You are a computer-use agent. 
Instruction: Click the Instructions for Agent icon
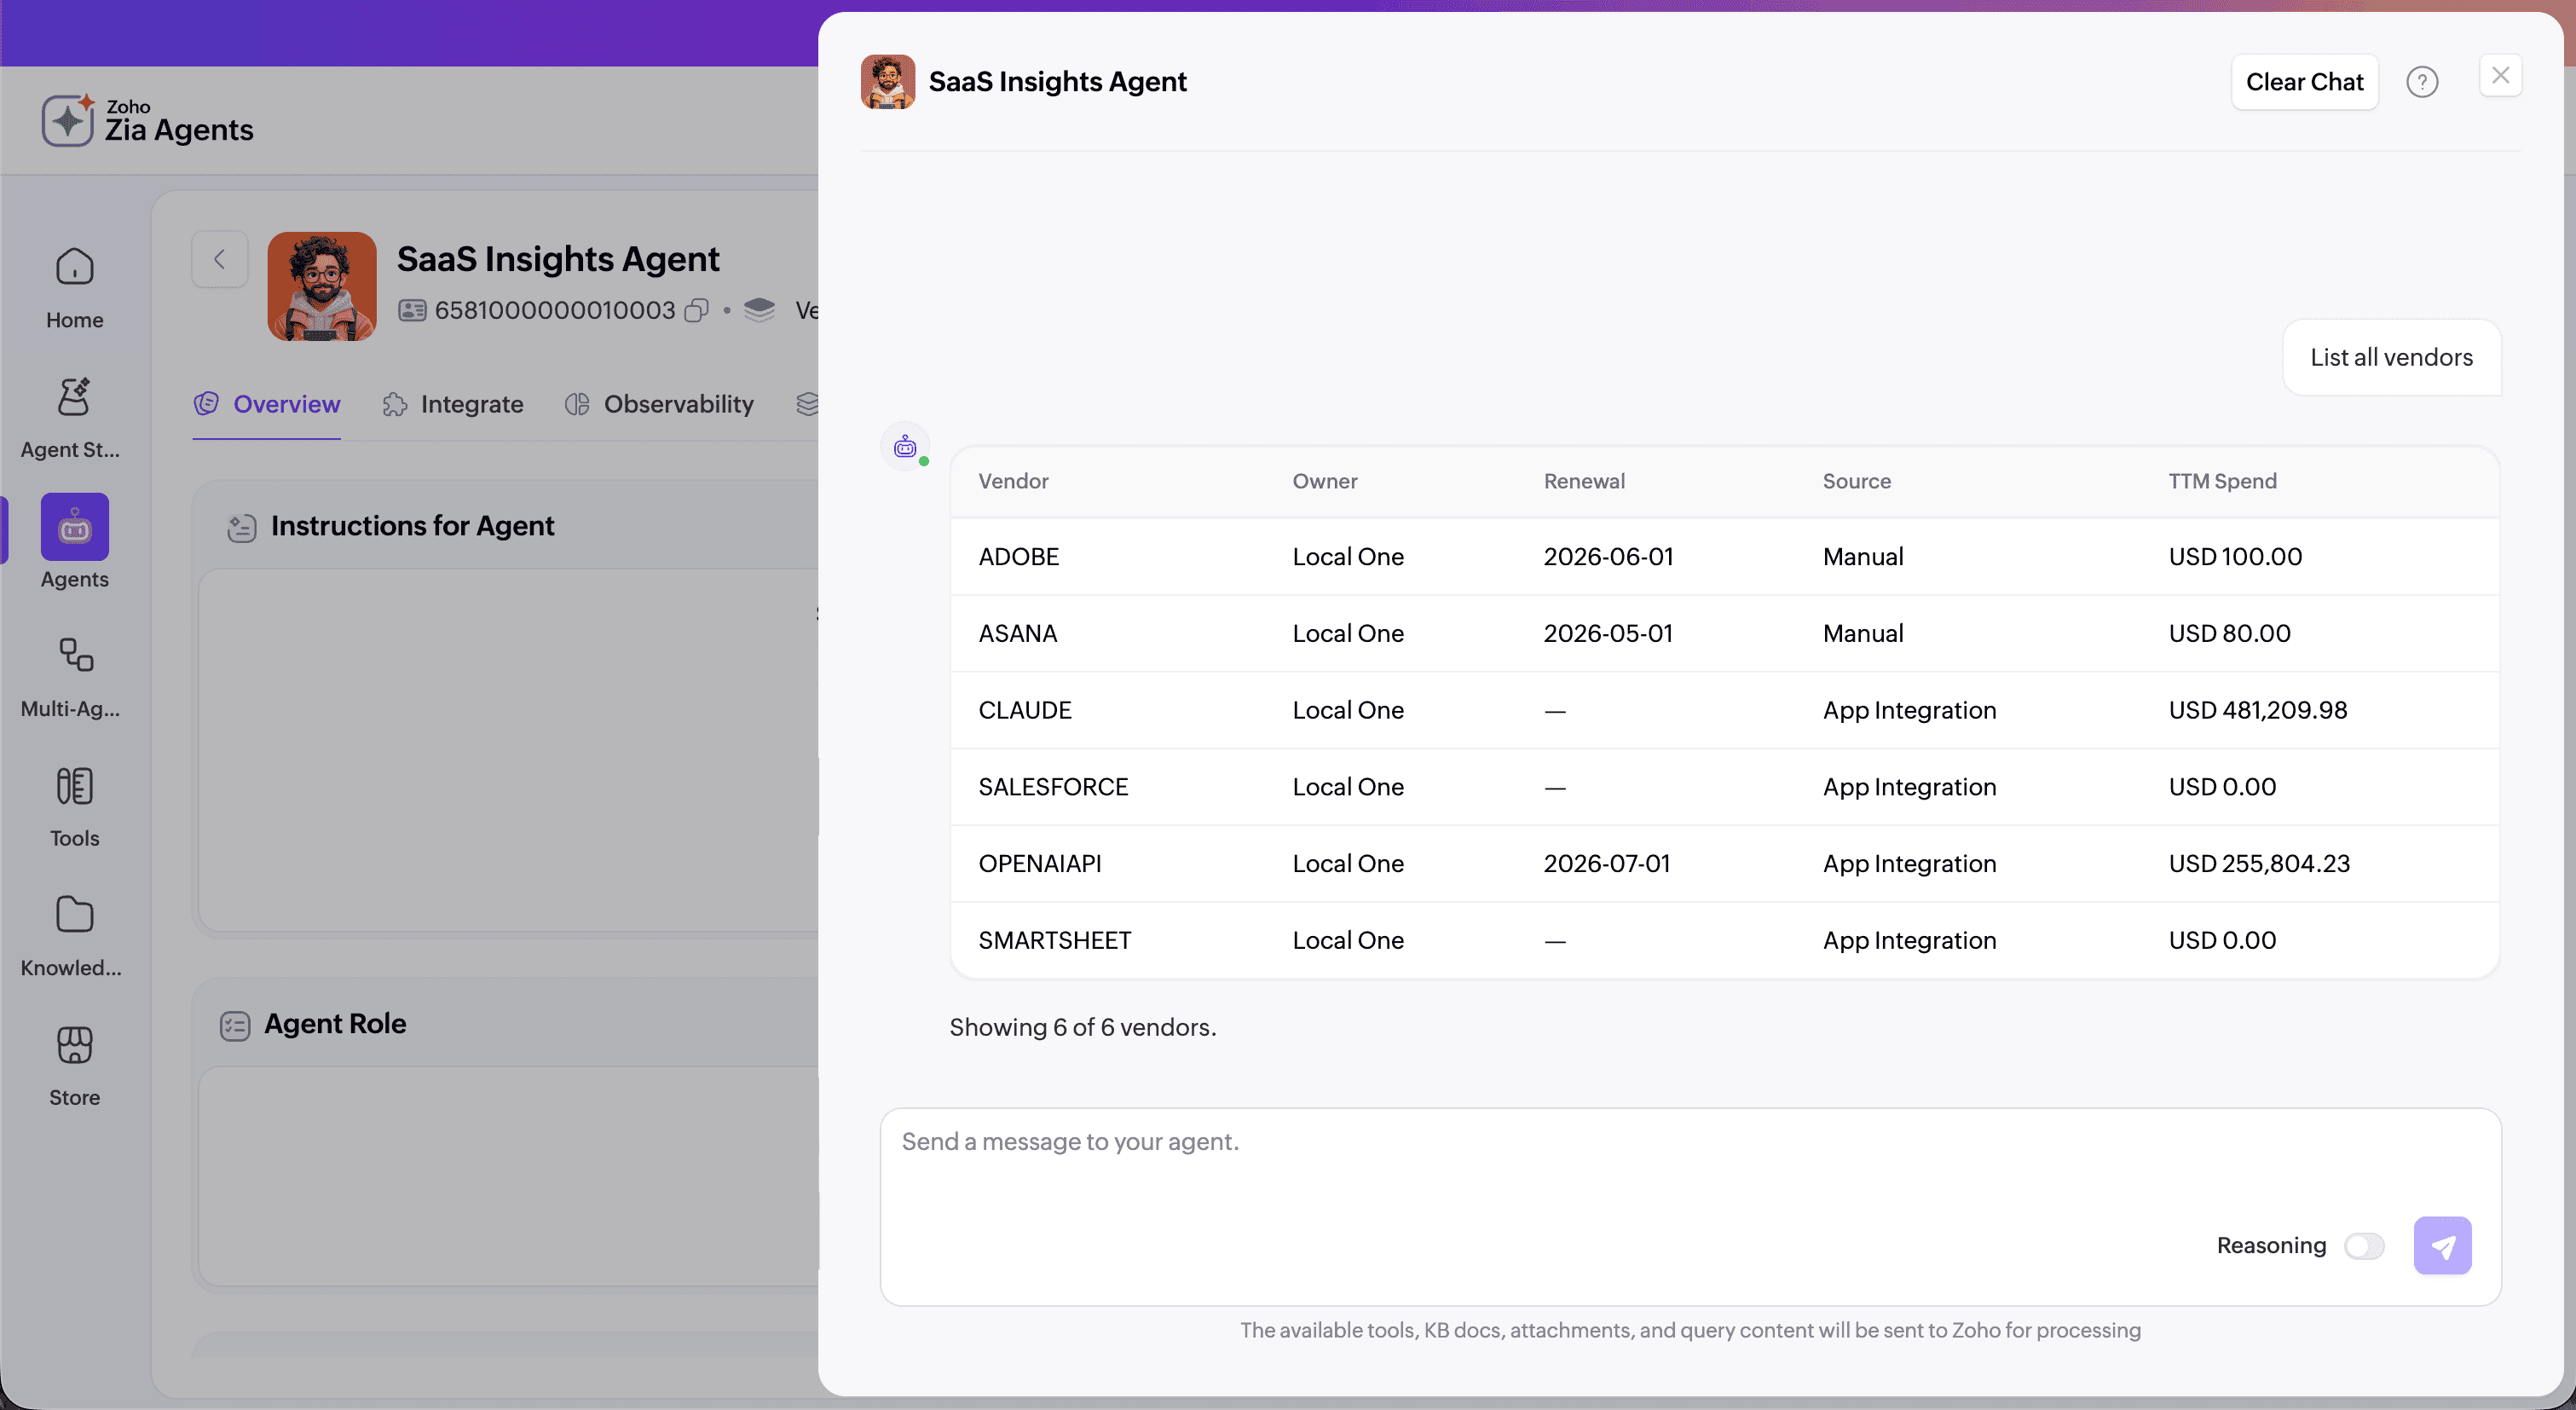[x=242, y=527]
